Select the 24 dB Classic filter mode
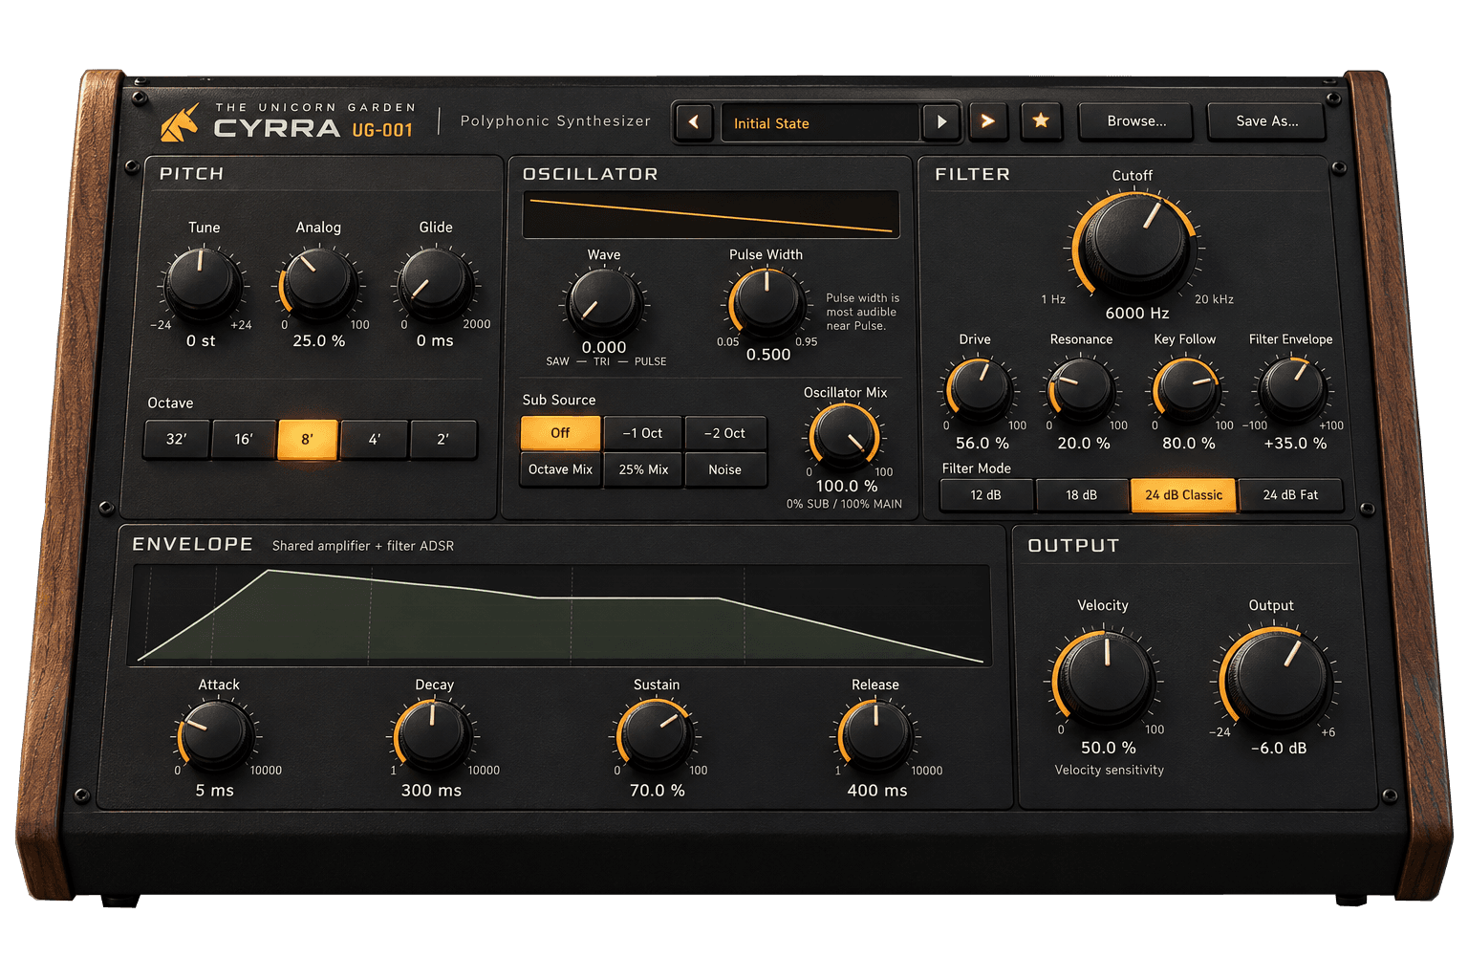The image size is (1468, 979). point(1183,495)
